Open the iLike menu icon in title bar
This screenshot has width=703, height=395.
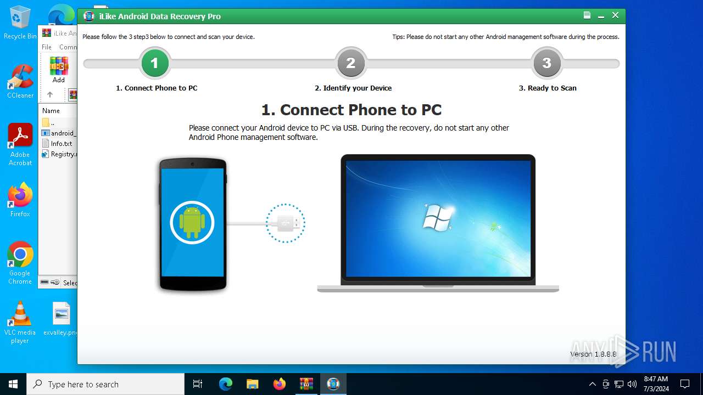click(x=587, y=16)
